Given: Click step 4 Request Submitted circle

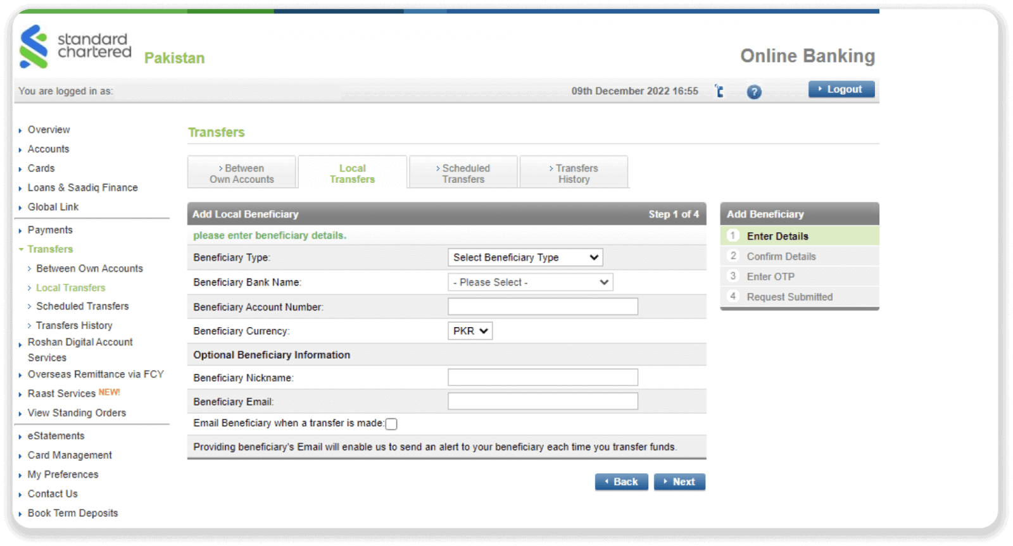Looking at the screenshot, I should (733, 297).
